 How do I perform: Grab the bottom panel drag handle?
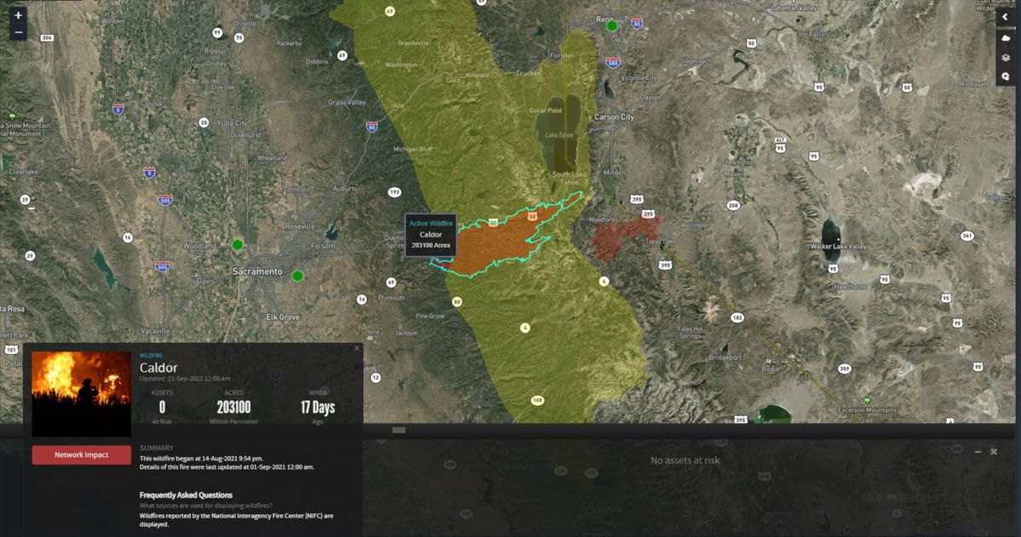(x=399, y=431)
